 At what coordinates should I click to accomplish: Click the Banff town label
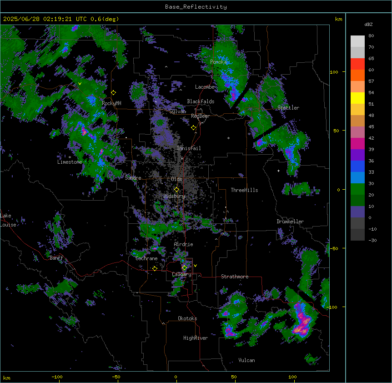pyautogui.click(x=56, y=258)
